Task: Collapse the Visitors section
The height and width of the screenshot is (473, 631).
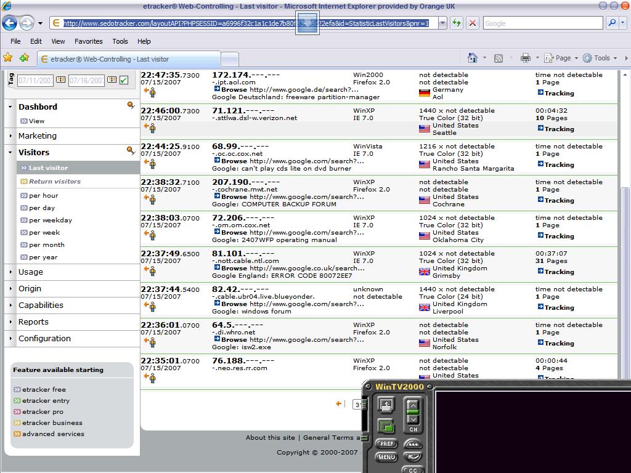Action: pos(10,153)
